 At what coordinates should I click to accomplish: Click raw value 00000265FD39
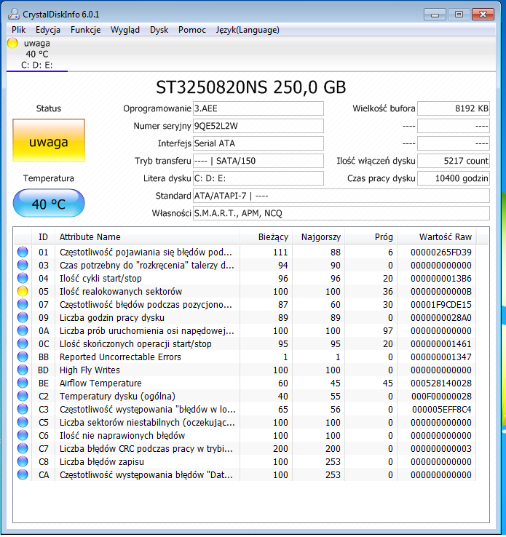pyautogui.click(x=441, y=252)
